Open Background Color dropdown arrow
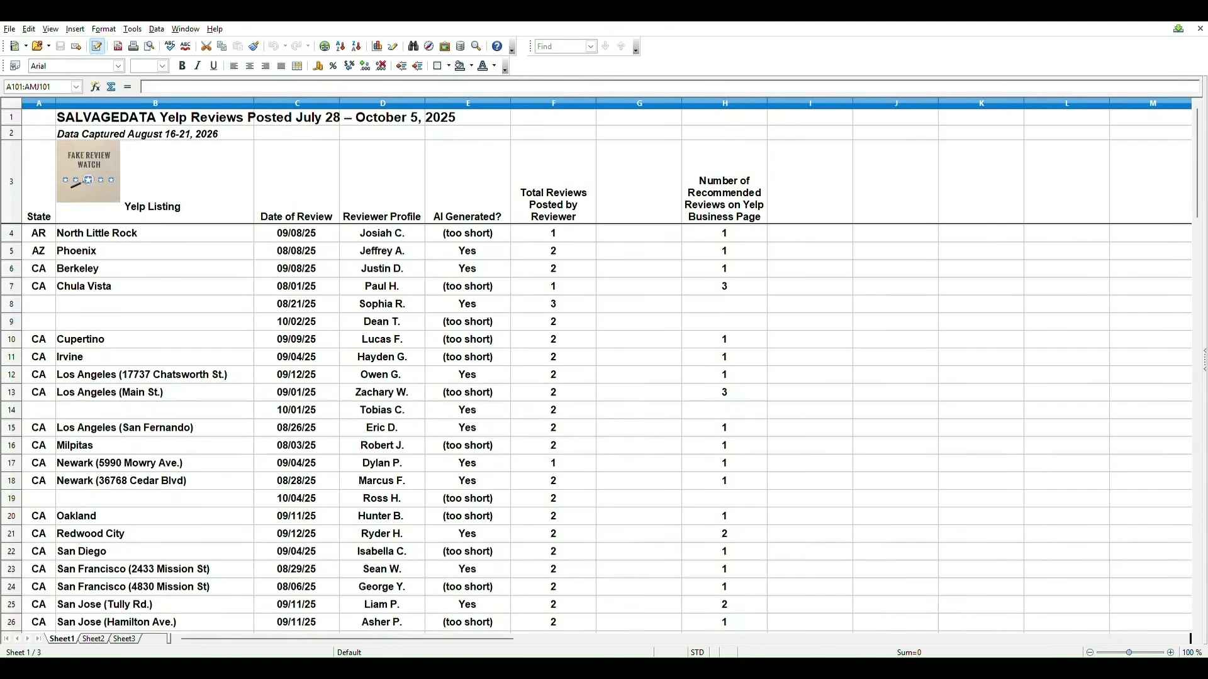1208x679 pixels. pos(471,66)
